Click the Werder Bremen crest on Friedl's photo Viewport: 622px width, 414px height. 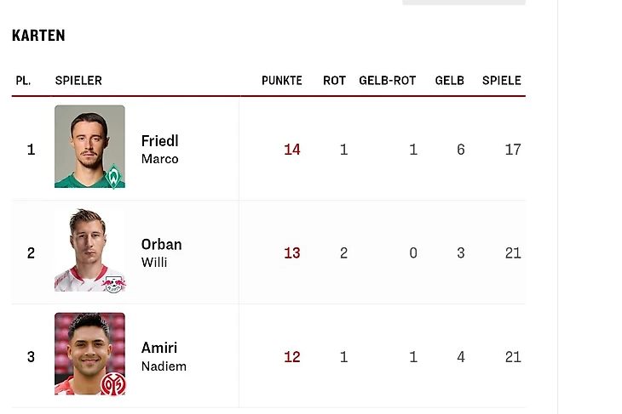click(113, 176)
